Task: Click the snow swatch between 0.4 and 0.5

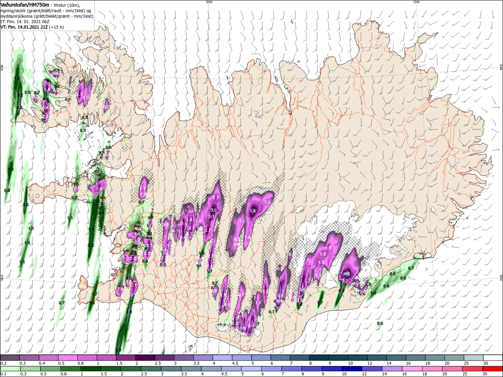Action: click(48, 358)
